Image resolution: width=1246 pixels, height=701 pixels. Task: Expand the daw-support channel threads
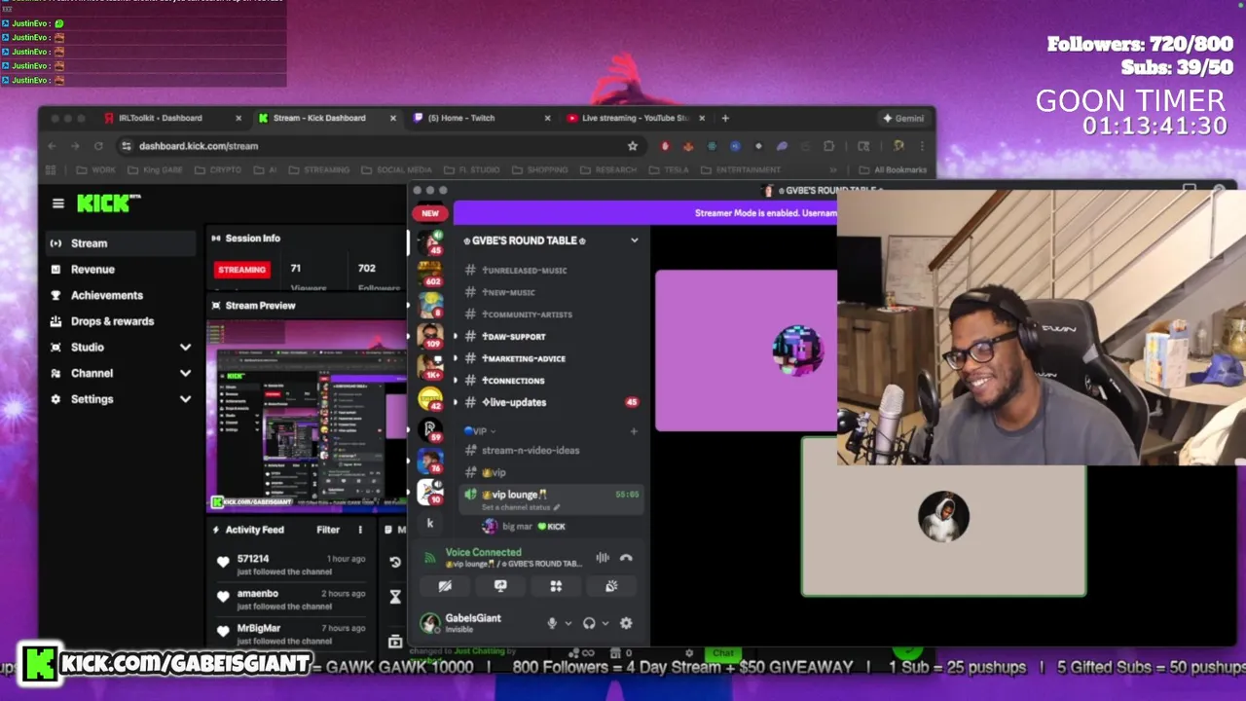coord(455,337)
